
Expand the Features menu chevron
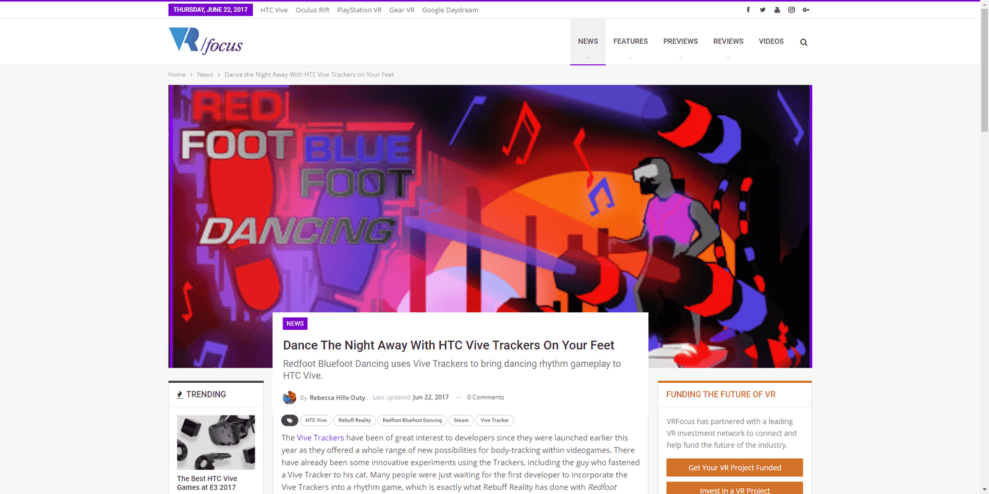[630, 58]
